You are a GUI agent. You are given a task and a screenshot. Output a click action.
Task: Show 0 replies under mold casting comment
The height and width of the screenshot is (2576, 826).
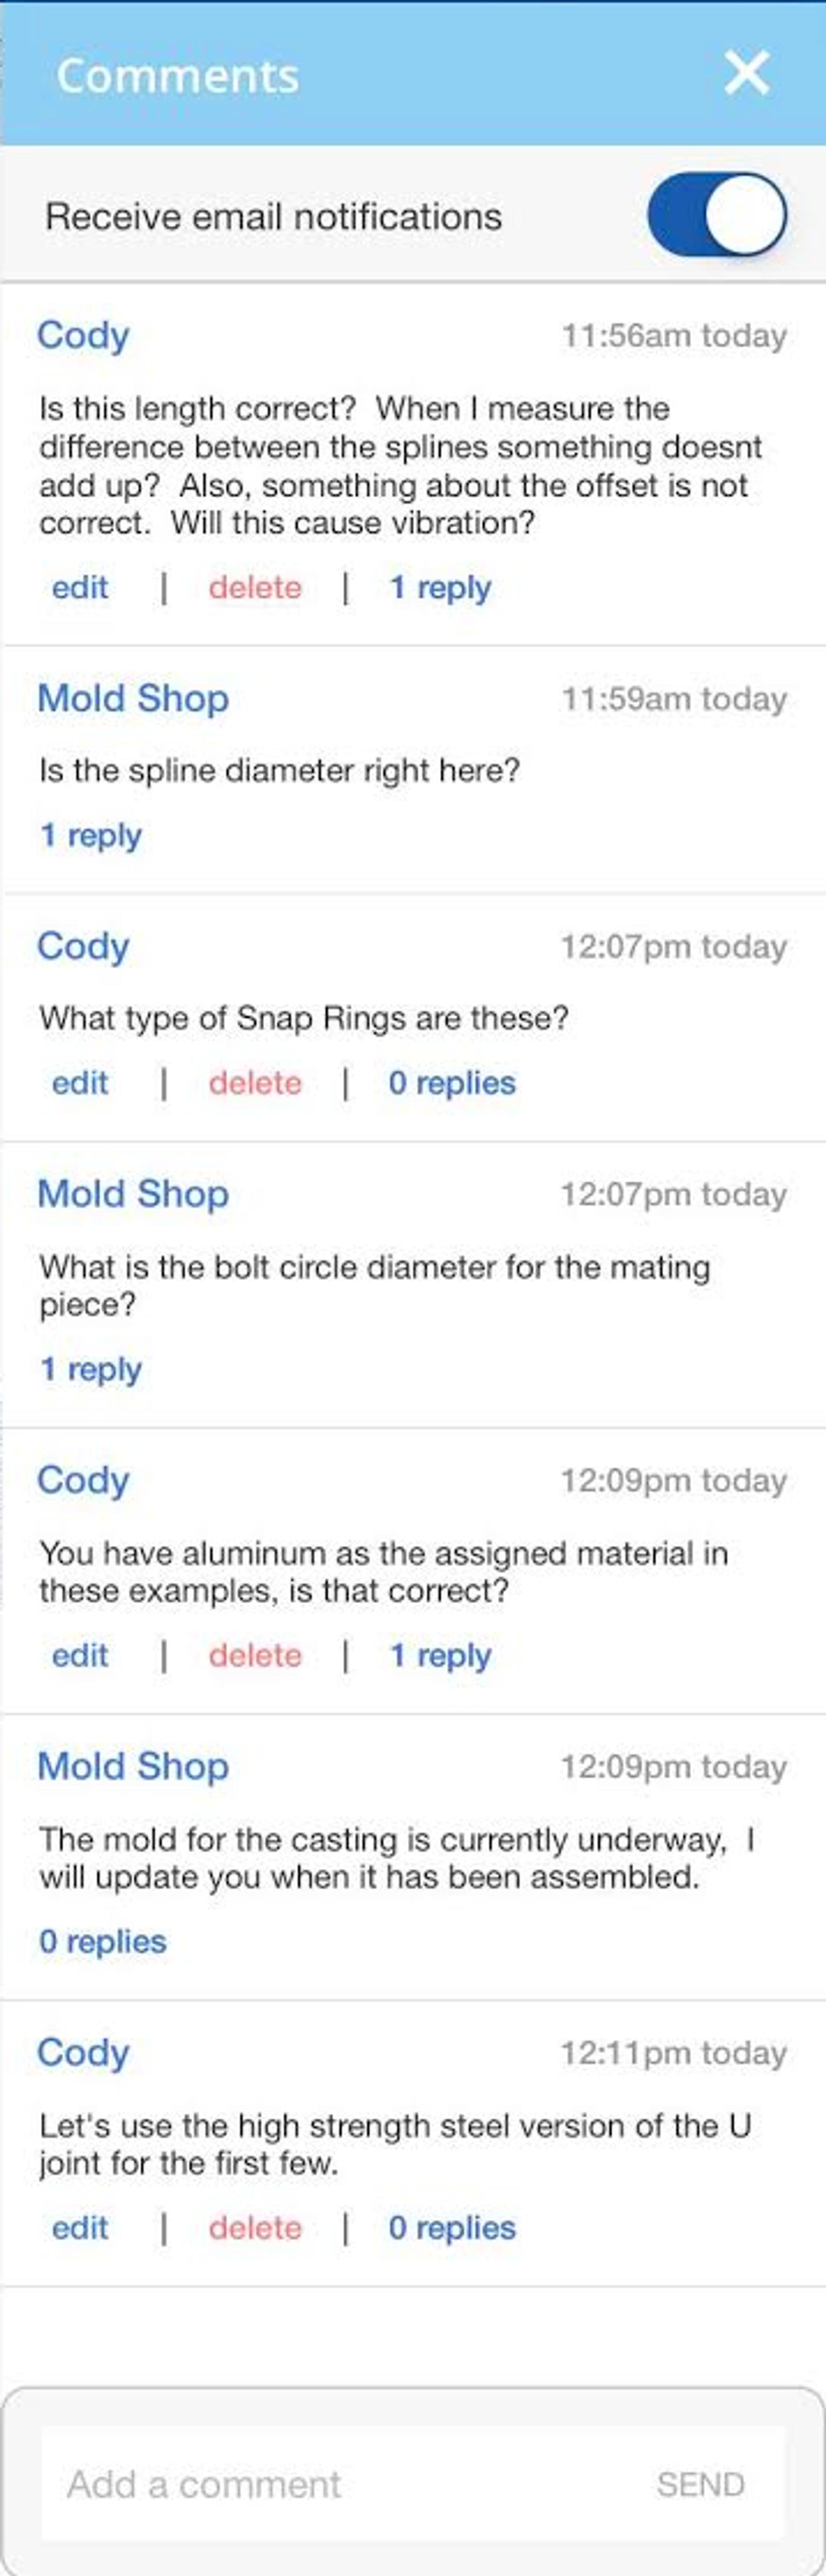(x=103, y=1941)
